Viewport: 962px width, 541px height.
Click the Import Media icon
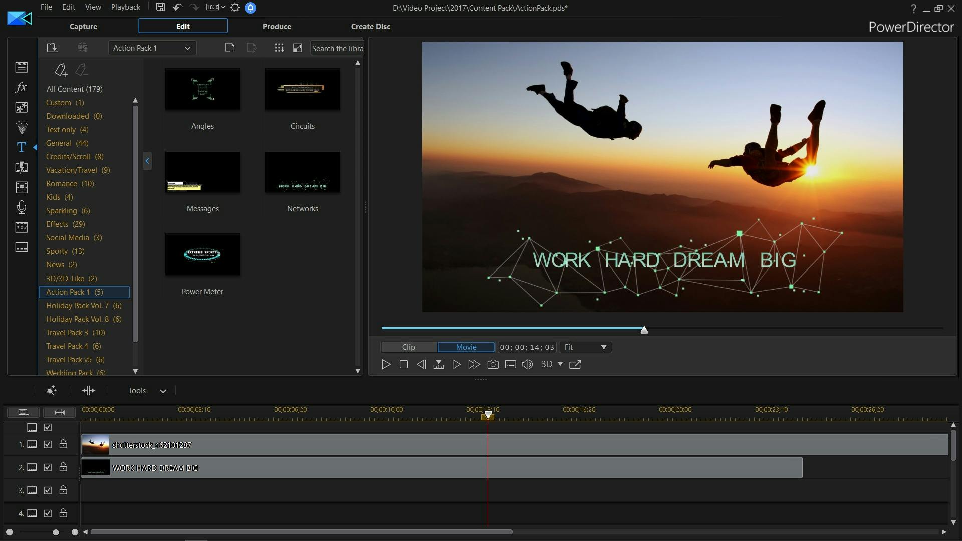(53, 48)
